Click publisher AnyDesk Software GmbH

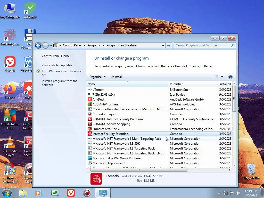[187, 99]
